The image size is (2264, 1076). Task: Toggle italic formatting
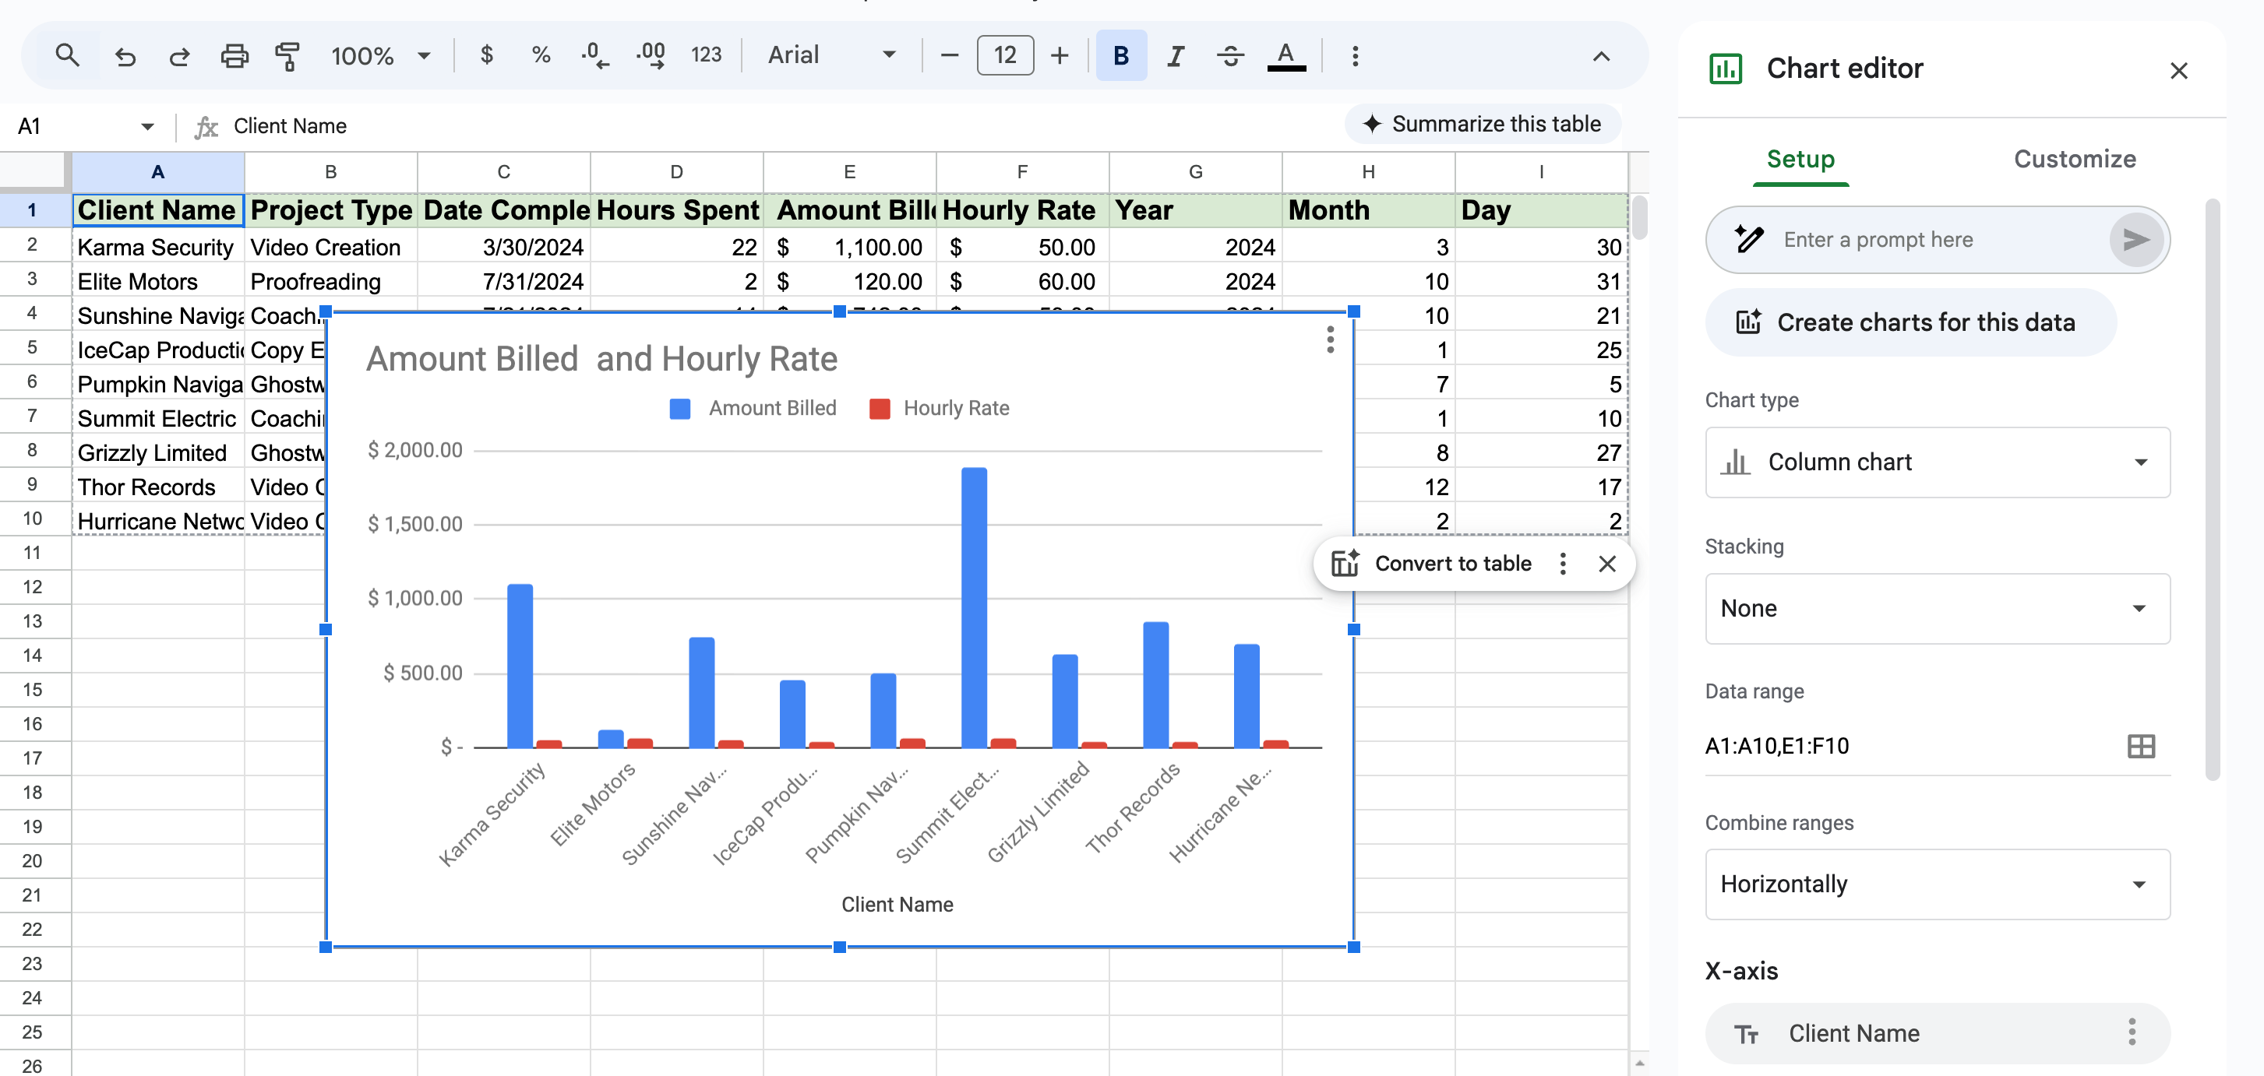tap(1175, 55)
